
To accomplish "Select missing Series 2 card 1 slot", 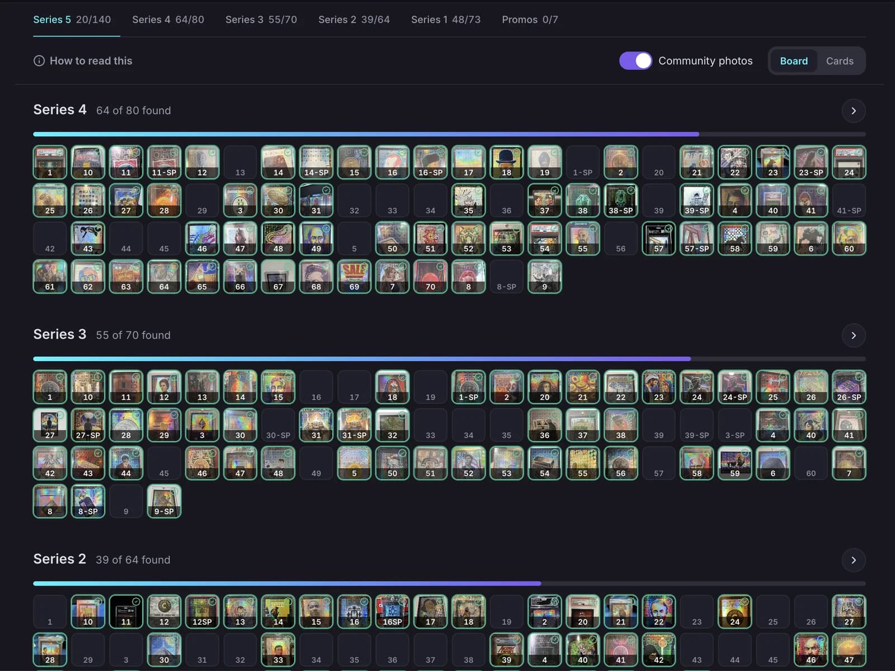I will tap(50, 612).
